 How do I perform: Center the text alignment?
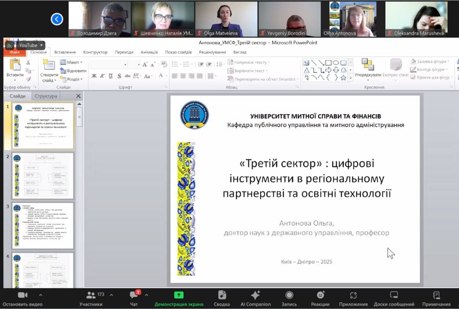183,76
